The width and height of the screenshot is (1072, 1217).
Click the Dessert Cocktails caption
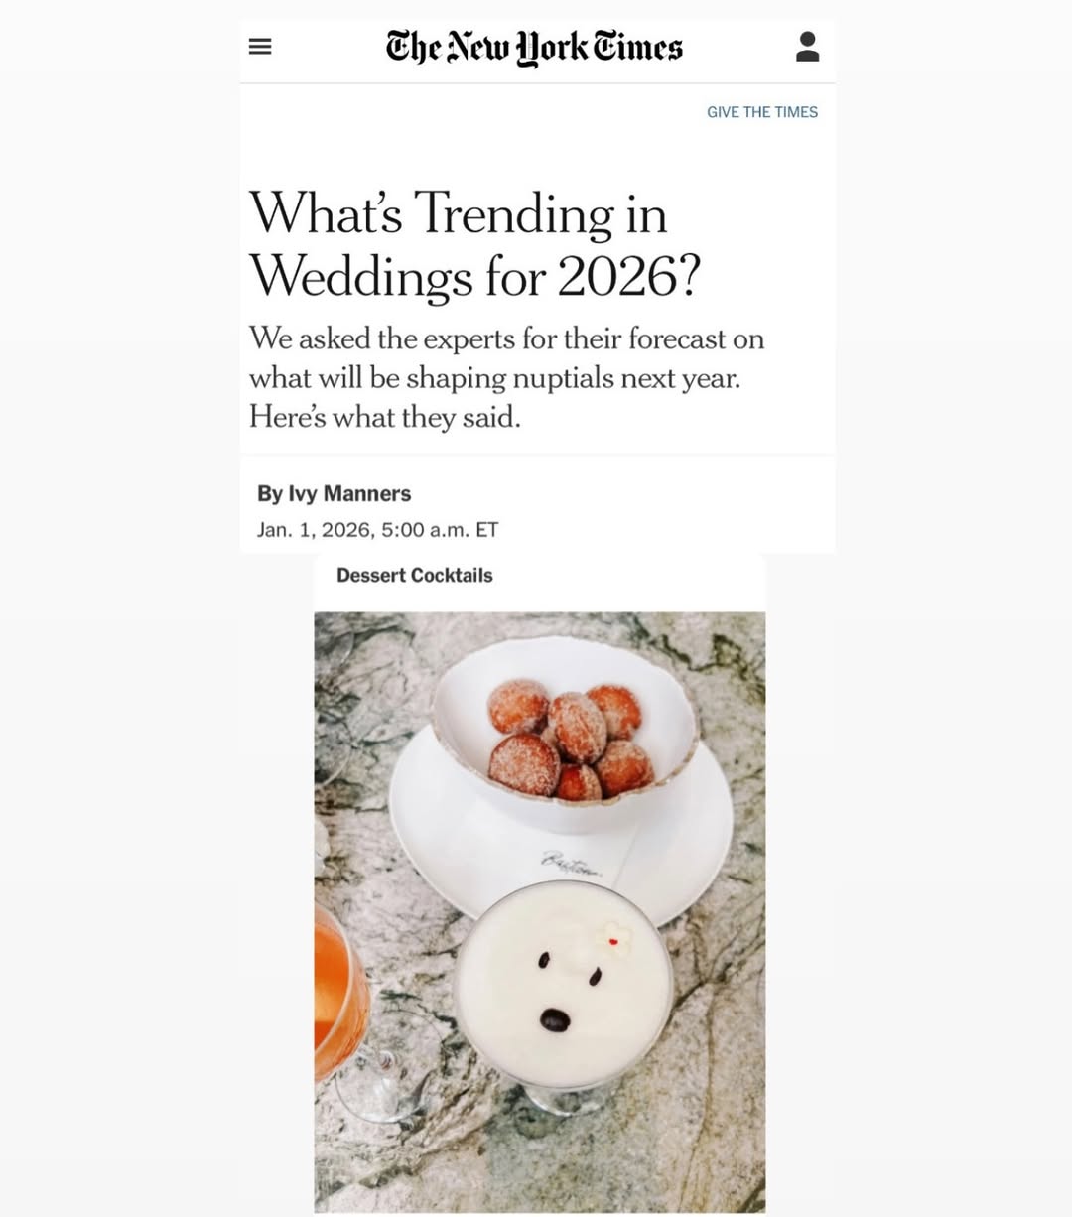pos(414,576)
